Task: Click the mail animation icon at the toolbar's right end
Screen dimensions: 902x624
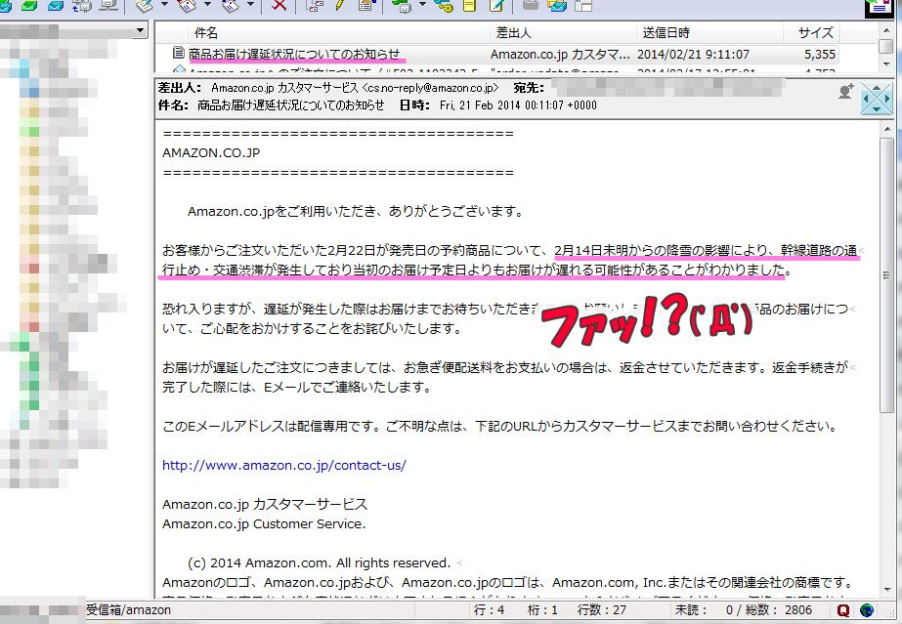Action: tap(879, 8)
